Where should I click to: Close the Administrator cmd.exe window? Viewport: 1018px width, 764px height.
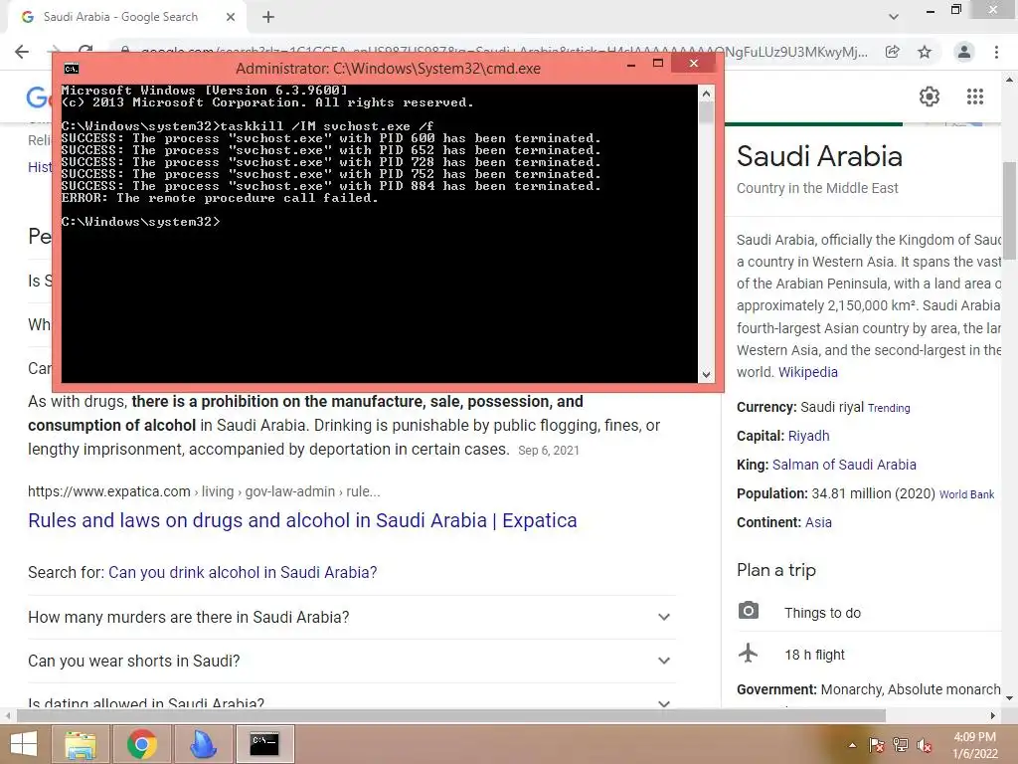pos(693,63)
